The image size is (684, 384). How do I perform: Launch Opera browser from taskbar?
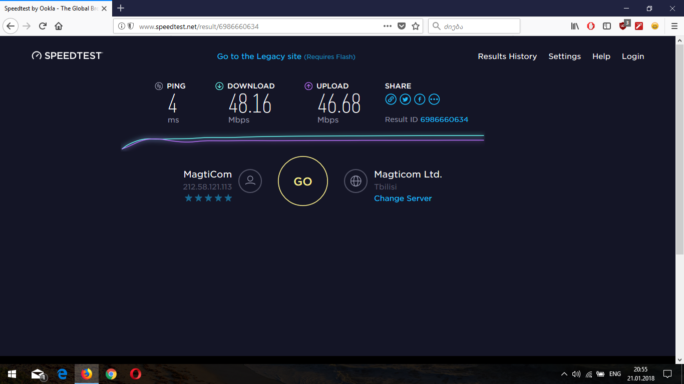click(135, 374)
